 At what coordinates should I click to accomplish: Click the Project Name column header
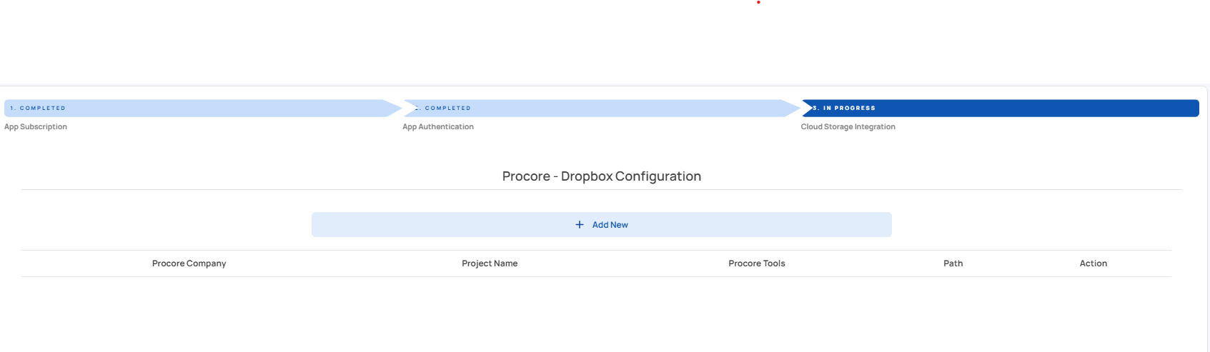click(x=490, y=263)
